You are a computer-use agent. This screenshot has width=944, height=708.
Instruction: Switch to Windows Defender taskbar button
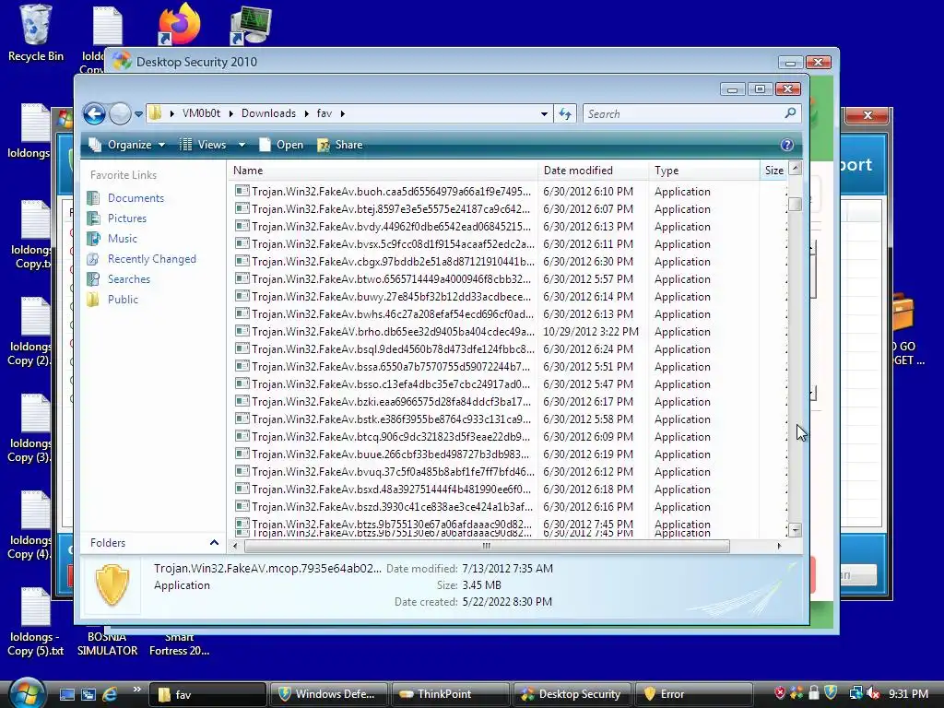click(328, 694)
